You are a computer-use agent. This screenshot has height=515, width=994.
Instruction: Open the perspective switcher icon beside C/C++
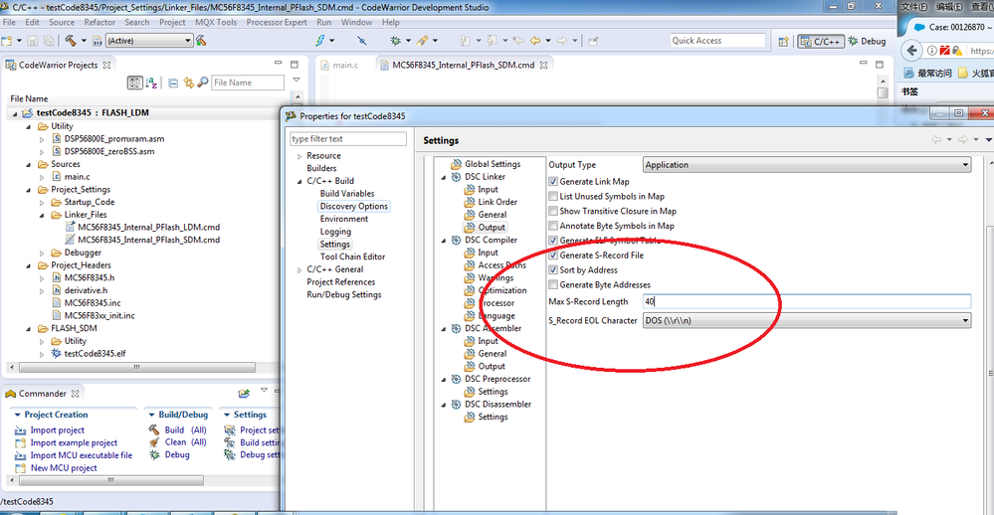(783, 41)
